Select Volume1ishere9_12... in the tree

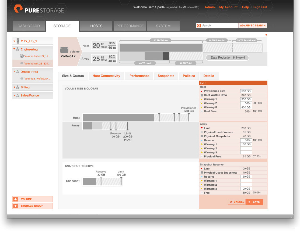click(37, 56)
